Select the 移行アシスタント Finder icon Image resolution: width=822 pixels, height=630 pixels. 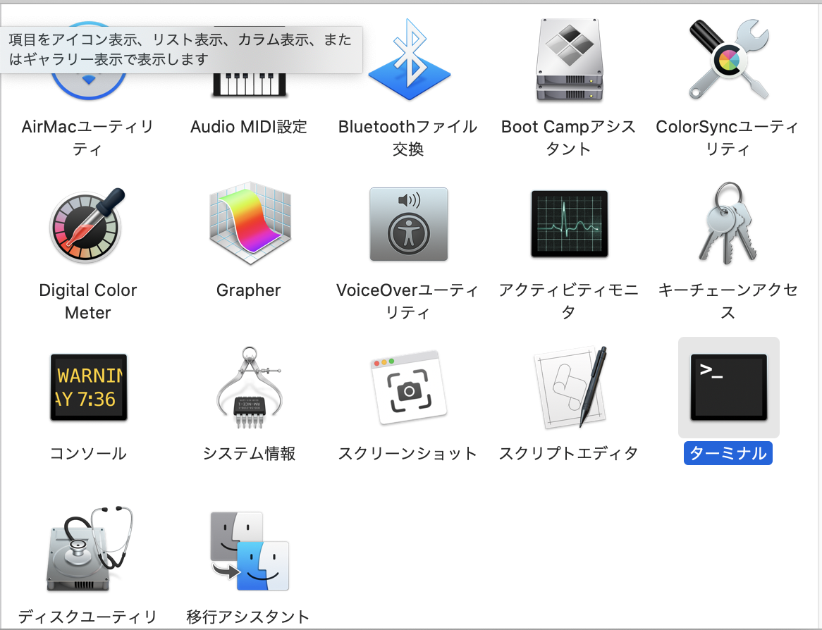pyautogui.click(x=250, y=551)
